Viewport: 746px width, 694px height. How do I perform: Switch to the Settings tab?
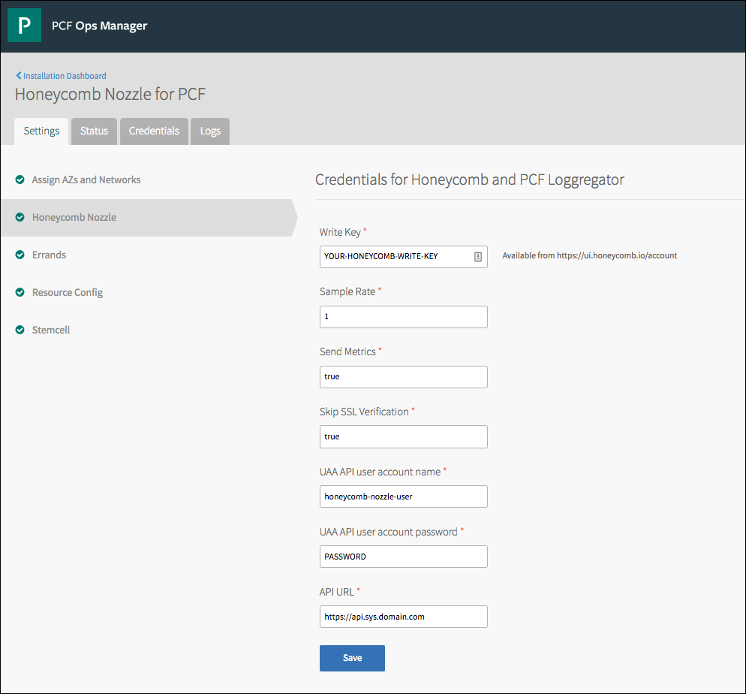tap(41, 131)
